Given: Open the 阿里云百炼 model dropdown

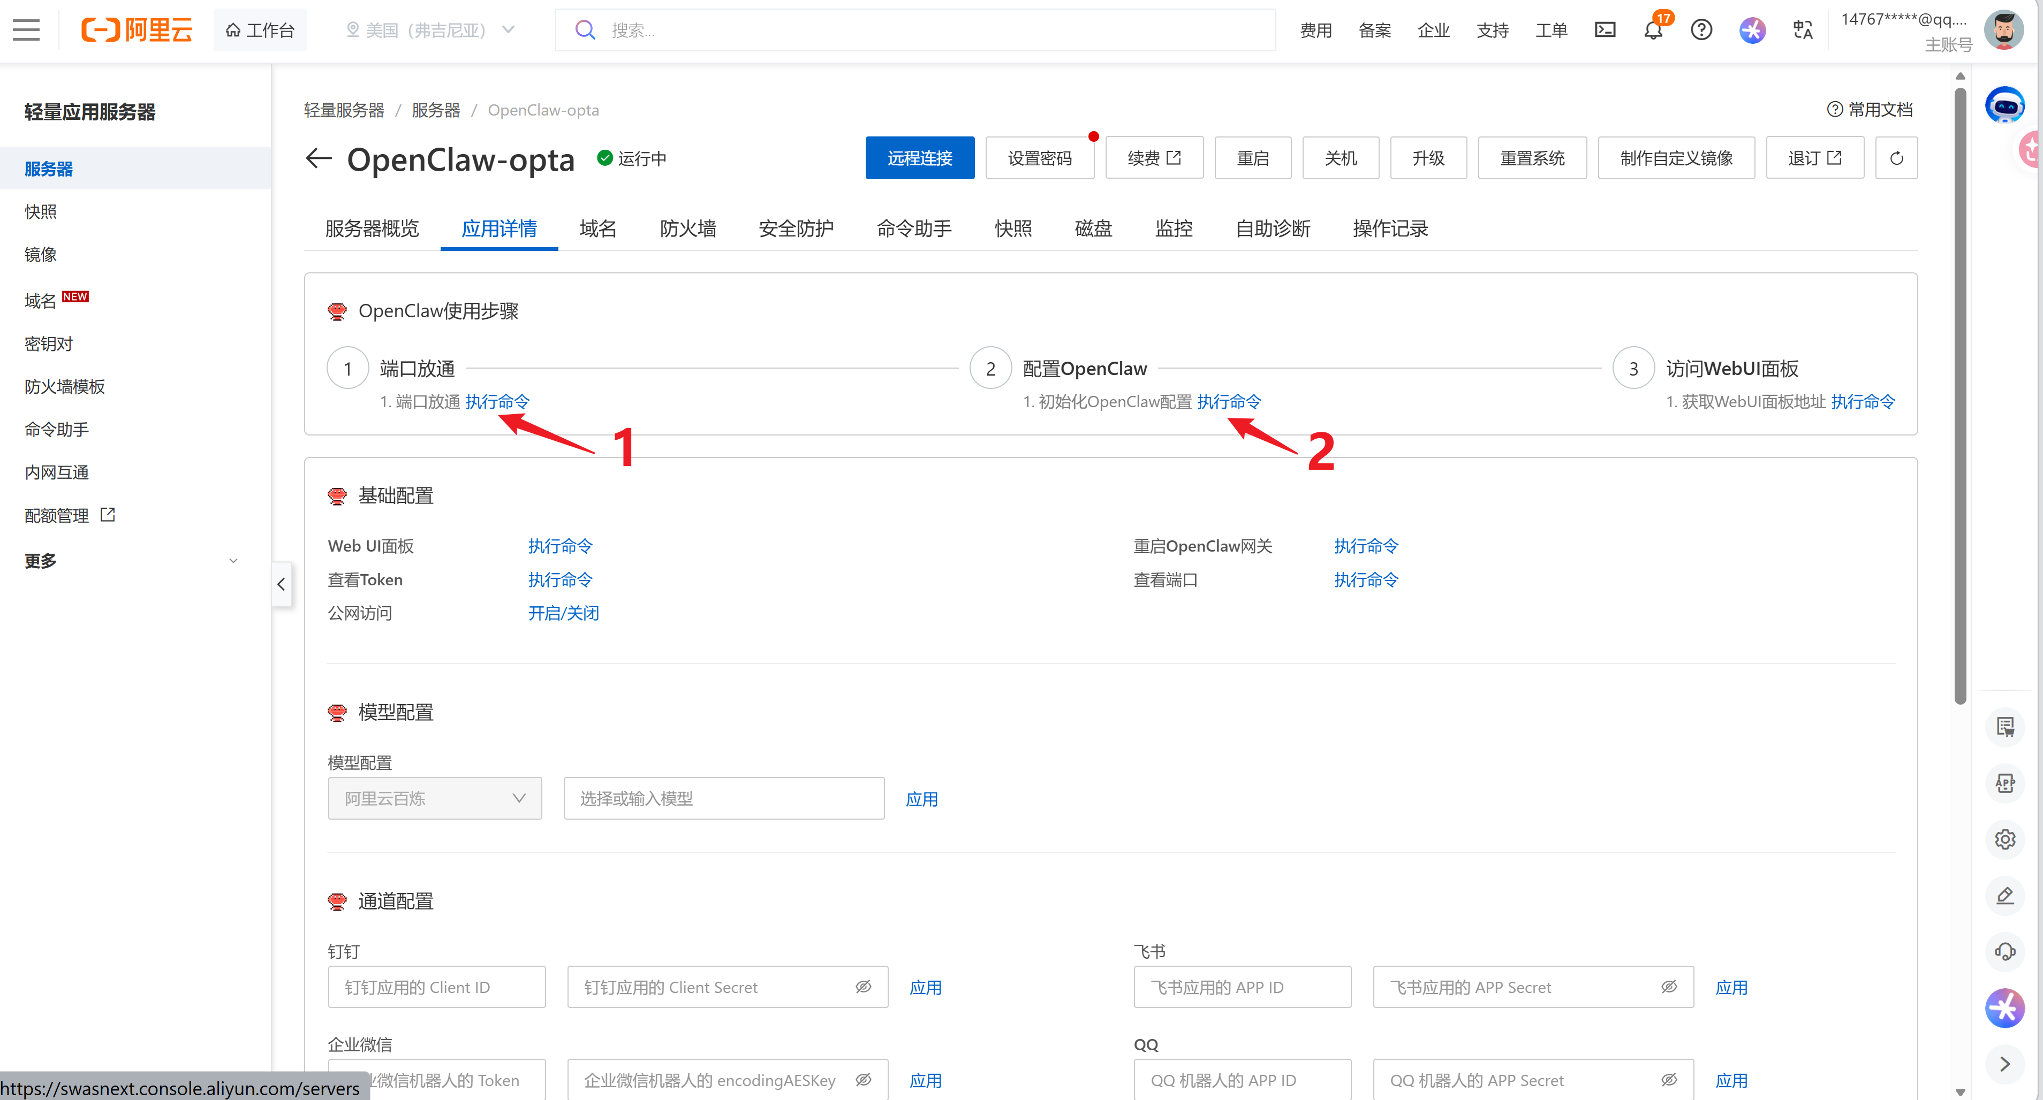Looking at the screenshot, I should click(435, 798).
